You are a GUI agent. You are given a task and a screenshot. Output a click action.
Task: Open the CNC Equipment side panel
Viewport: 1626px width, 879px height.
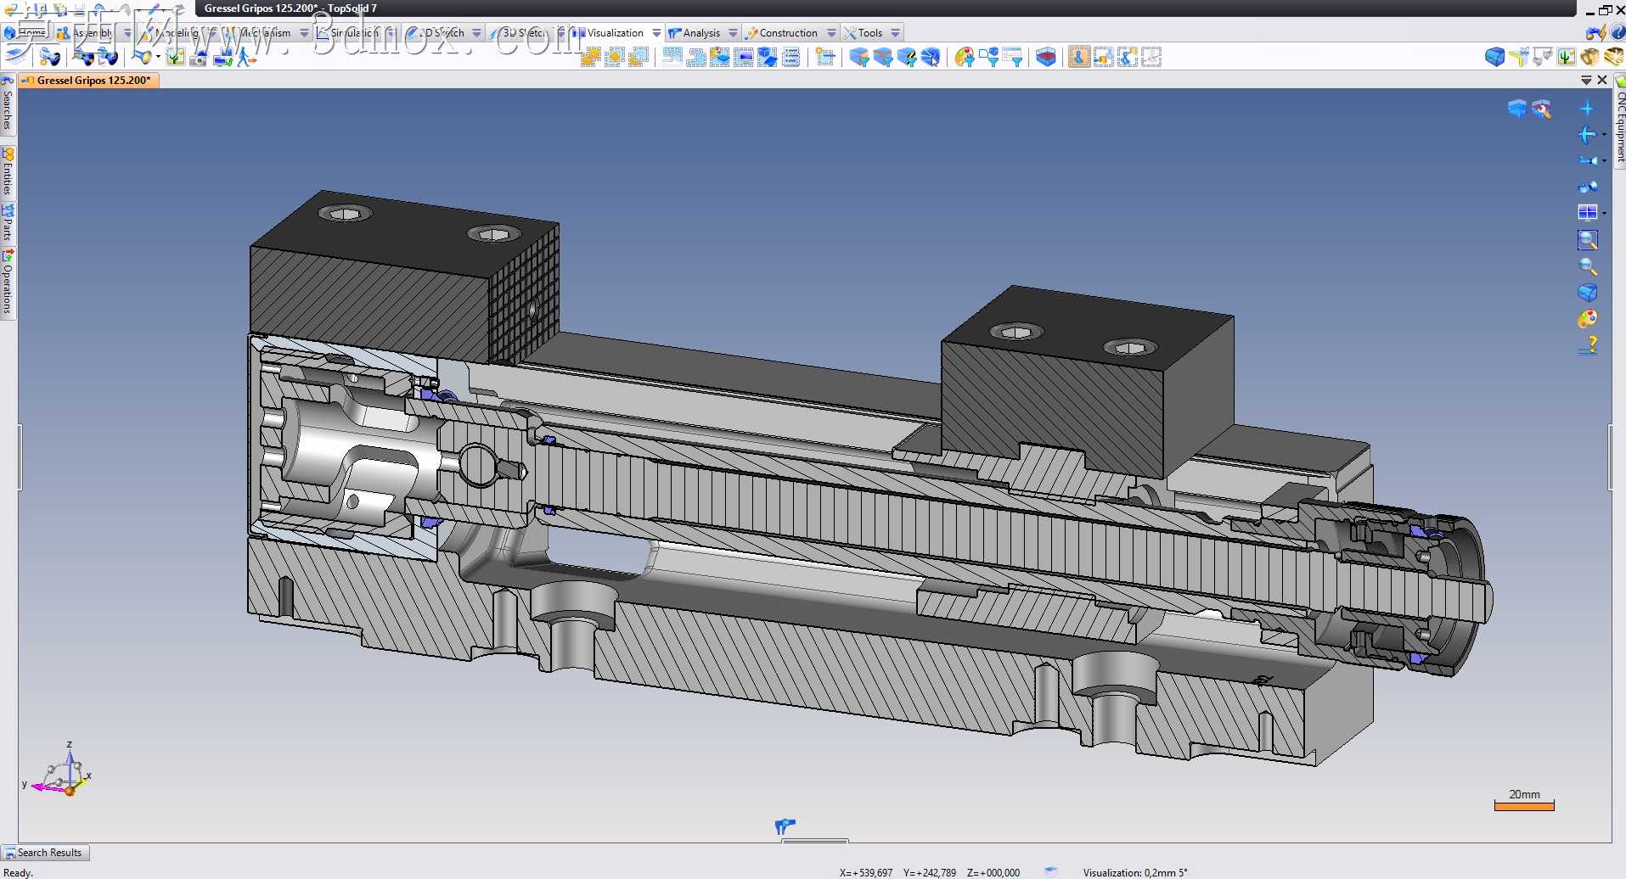(1620, 120)
